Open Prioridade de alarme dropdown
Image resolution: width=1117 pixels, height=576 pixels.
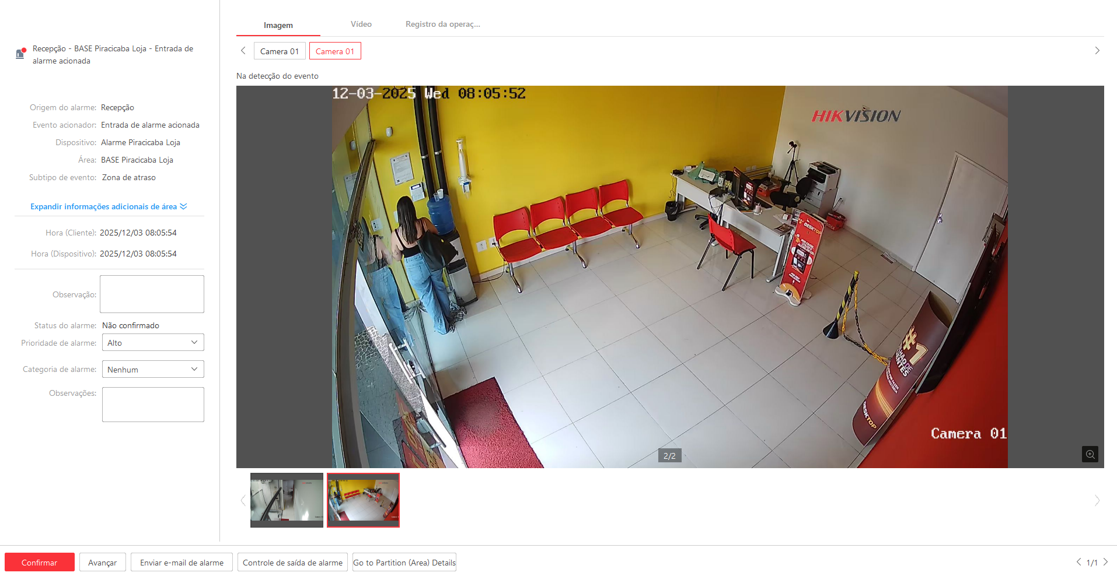pyautogui.click(x=153, y=343)
